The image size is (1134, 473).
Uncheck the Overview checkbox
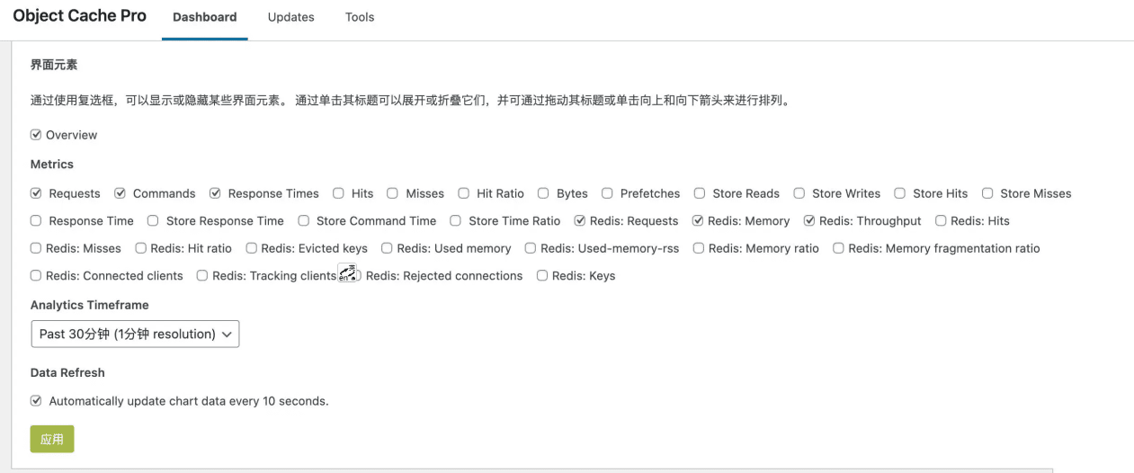click(36, 135)
